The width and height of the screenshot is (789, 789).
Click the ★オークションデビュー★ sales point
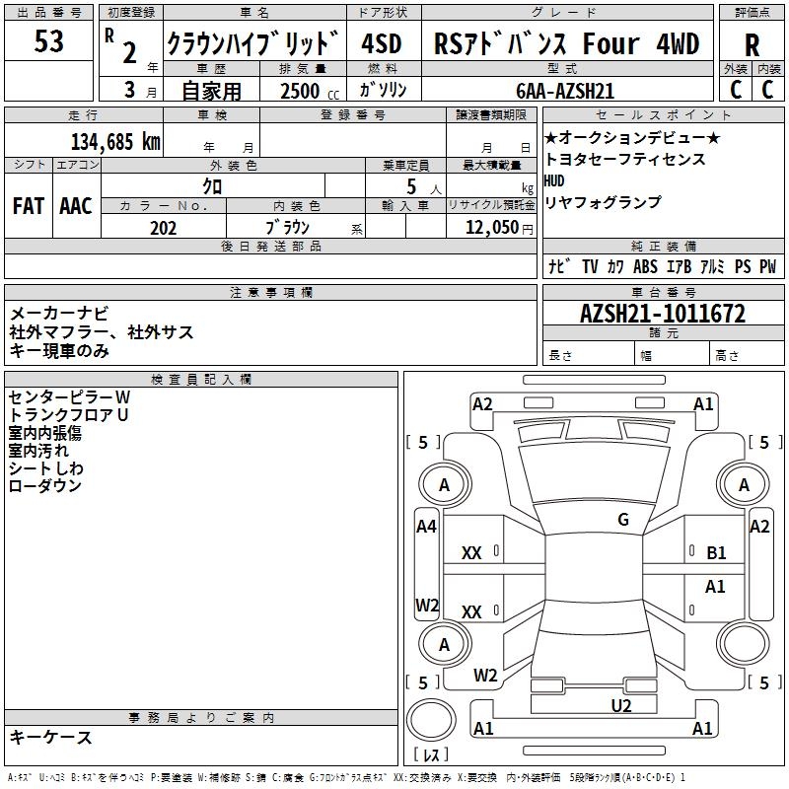click(632, 137)
